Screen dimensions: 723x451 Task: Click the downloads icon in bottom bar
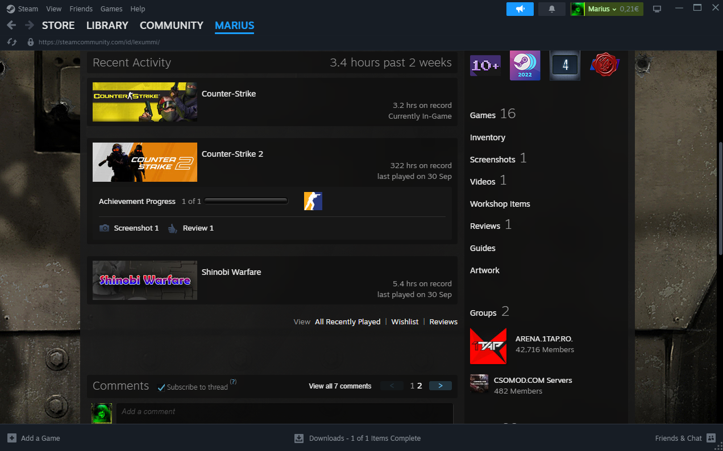point(299,439)
